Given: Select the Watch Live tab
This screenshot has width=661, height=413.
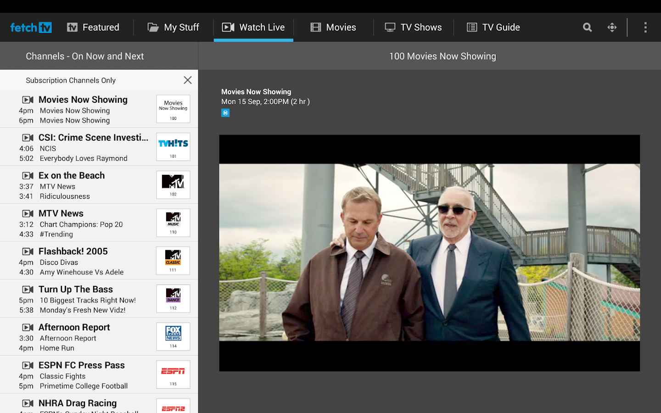Looking at the screenshot, I should [x=253, y=27].
